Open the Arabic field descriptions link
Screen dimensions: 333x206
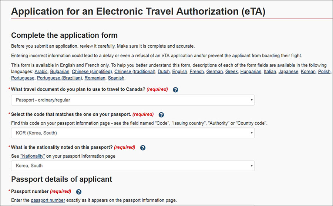point(41,72)
